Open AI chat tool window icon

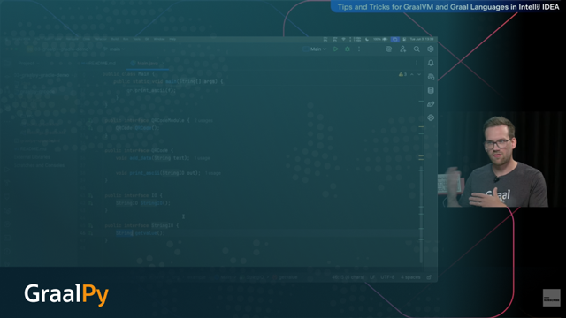pyautogui.click(x=431, y=77)
